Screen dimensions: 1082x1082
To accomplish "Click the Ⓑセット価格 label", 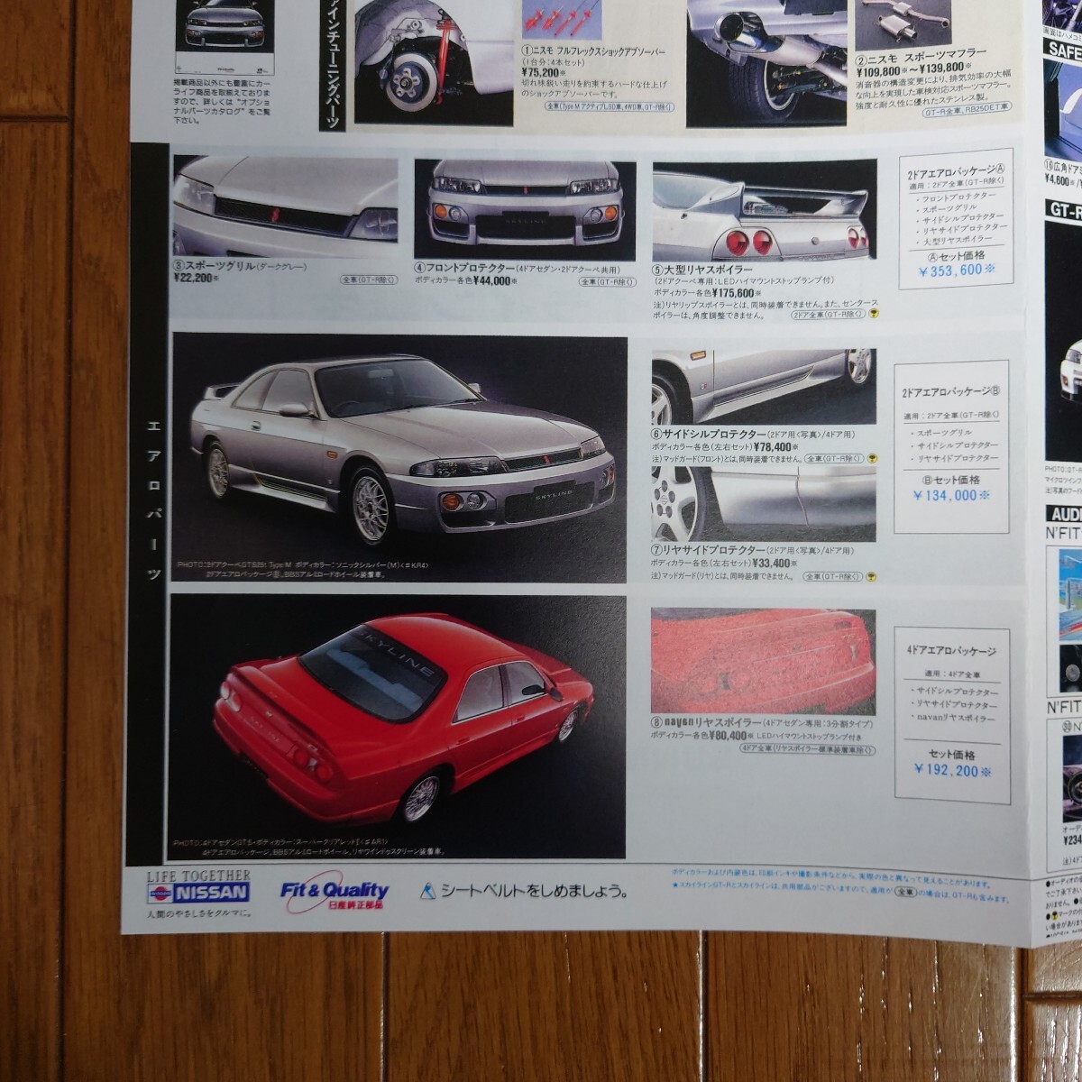I will click(951, 481).
